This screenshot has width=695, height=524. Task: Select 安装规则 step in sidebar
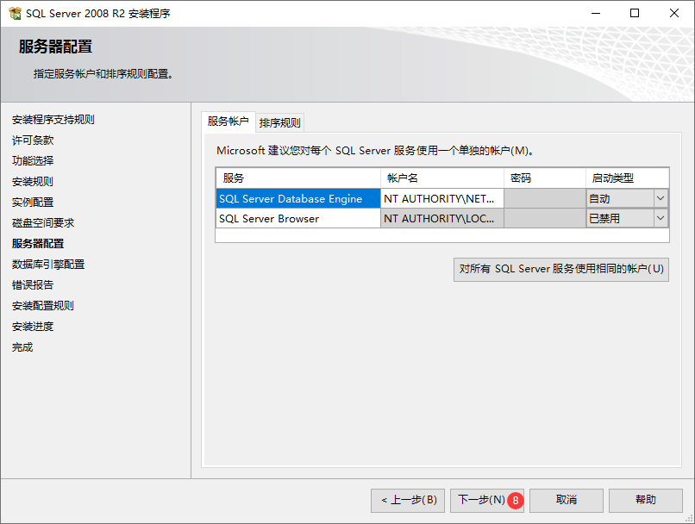(x=33, y=182)
